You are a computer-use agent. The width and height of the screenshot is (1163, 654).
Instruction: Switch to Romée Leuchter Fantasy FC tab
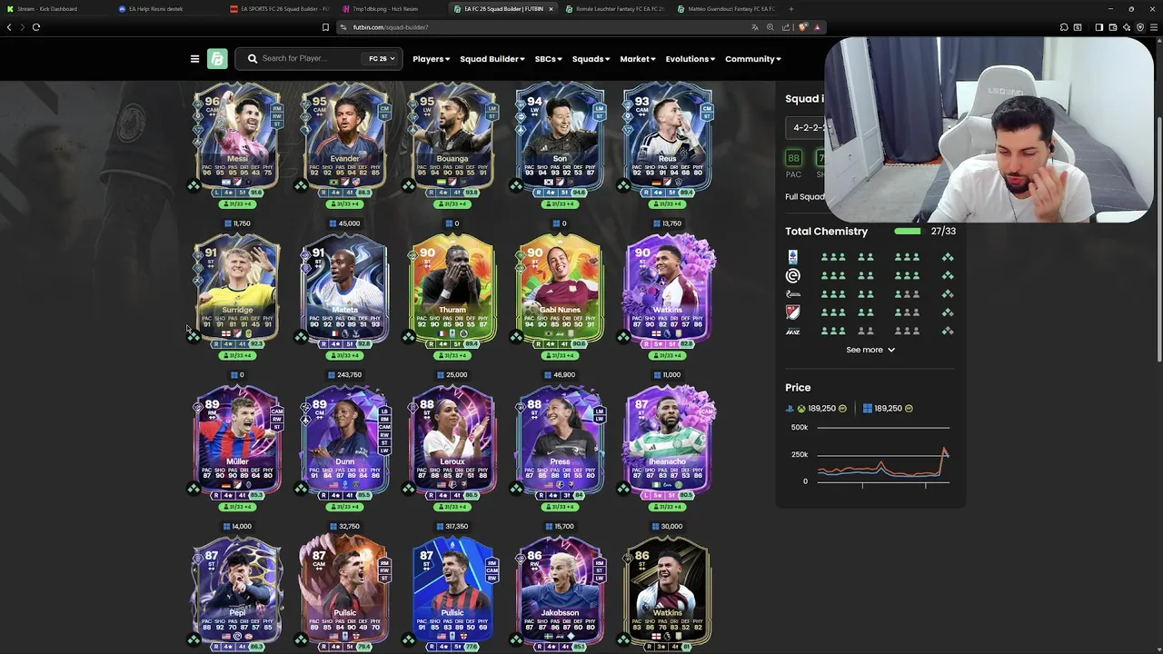(614, 9)
